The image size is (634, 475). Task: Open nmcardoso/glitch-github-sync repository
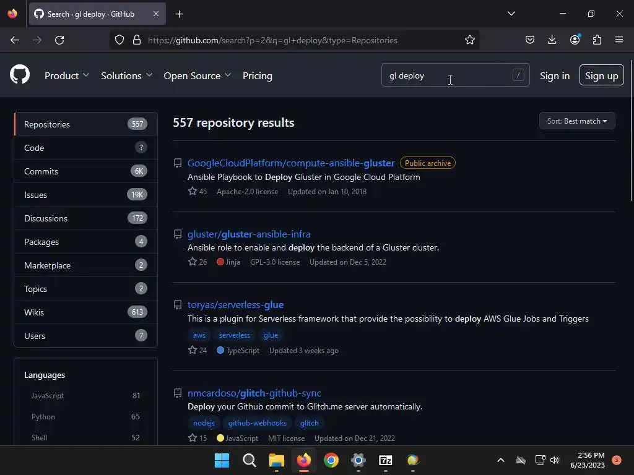click(254, 393)
